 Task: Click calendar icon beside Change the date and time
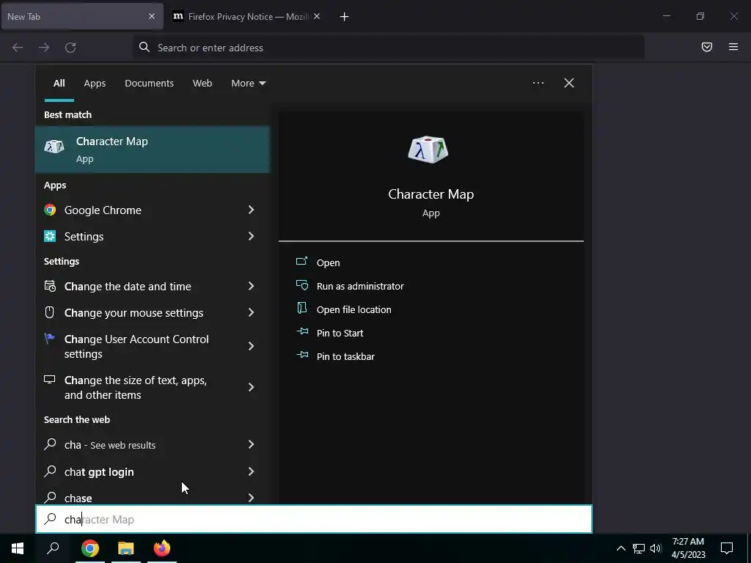[x=50, y=286]
